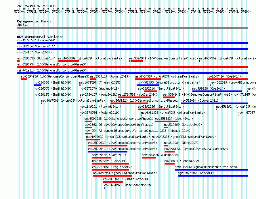
Task: Open nsv528195 (Shaikh2009) label
Action: coord(52,94)
